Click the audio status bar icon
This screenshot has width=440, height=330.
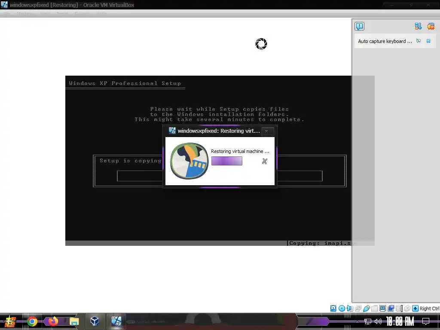click(350, 309)
